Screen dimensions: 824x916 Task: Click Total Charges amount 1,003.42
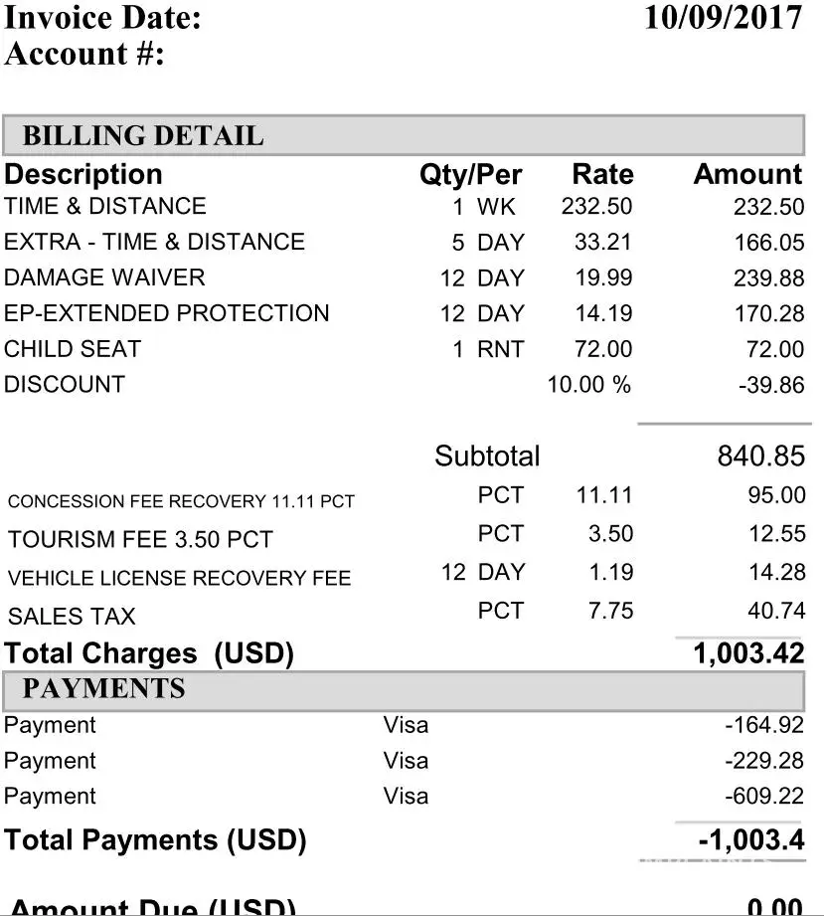pyautogui.click(x=748, y=653)
